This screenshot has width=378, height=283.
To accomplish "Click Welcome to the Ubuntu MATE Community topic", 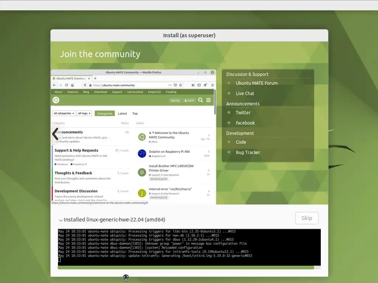I will pyautogui.click(x=169, y=135).
